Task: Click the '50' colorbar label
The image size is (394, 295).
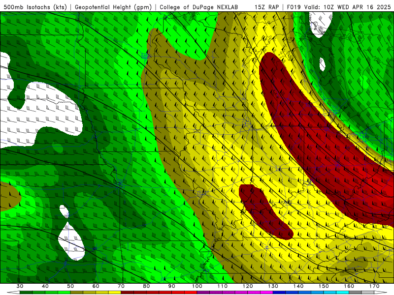Action: coord(70,286)
